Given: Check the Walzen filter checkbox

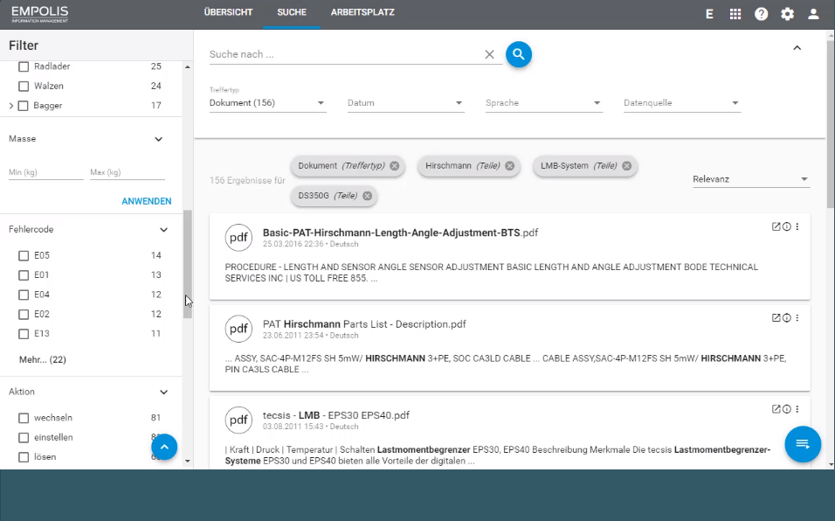Looking at the screenshot, I should [x=24, y=86].
